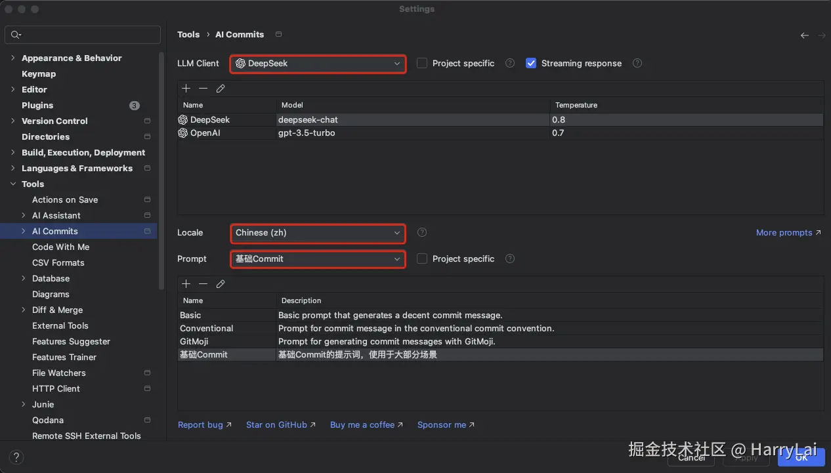
Task: Add a new LLM client with plus icon
Action: tap(186, 89)
